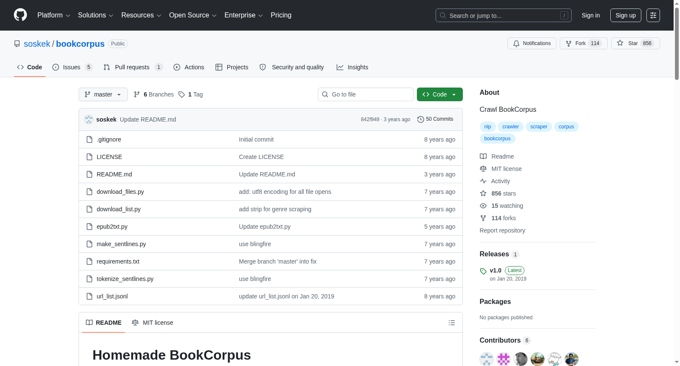Click the corpus topic tag
This screenshot has height=366, width=680.
(567, 127)
